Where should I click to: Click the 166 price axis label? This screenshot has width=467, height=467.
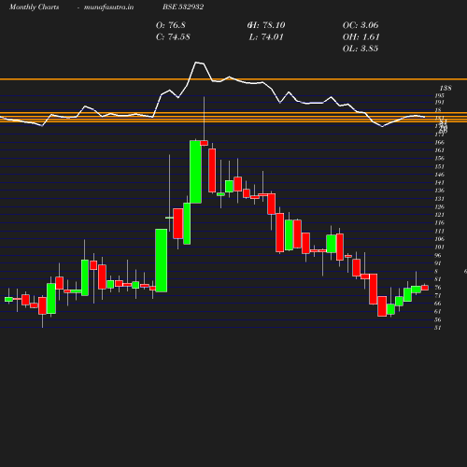pos(440,142)
